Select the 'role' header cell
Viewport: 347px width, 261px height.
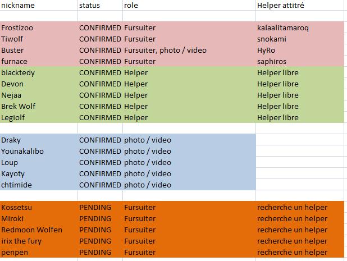click(131, 5)
